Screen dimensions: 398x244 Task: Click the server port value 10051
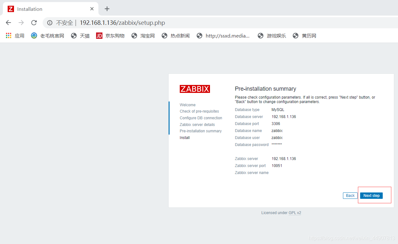coord(276,166)
